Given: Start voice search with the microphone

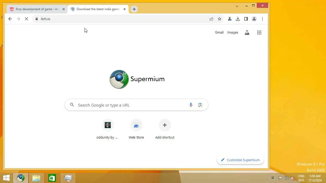Looking at the screenshot, I should pyautogui.click(x=191, y=105).
